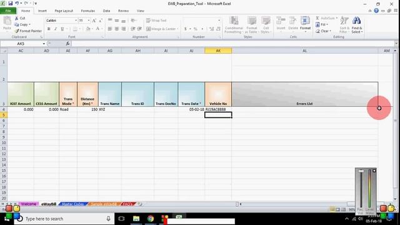The image size is (400, 225).
Task: Apply Percent Style format
Action: click(x=196, y=29)
